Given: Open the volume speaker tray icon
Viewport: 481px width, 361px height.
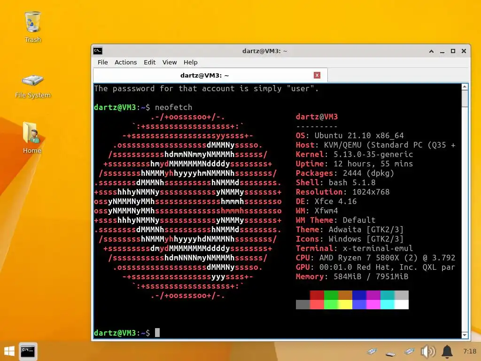Looking at the screenshot, I should (x=428, y=351).
